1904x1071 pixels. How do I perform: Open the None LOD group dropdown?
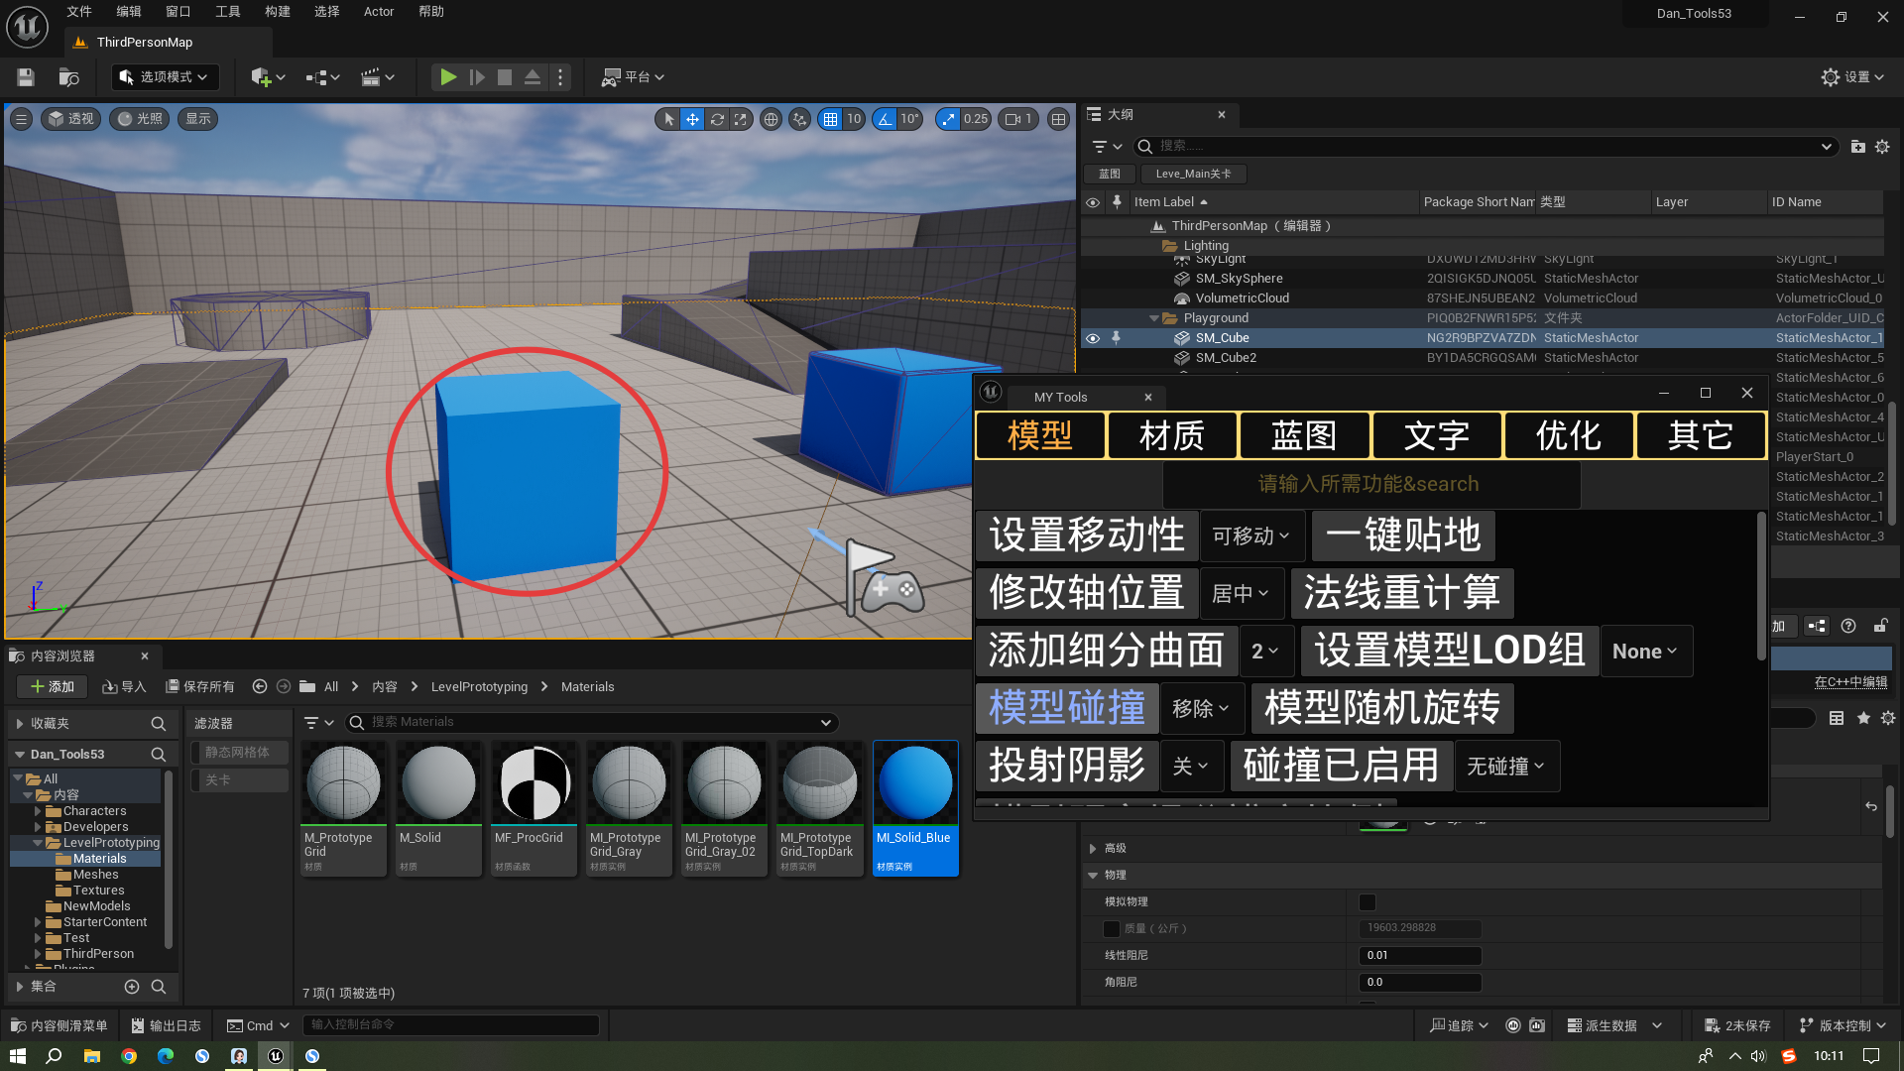(1645, 652)
